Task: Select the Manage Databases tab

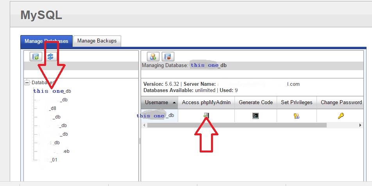Action: click(x=46, y=41)
